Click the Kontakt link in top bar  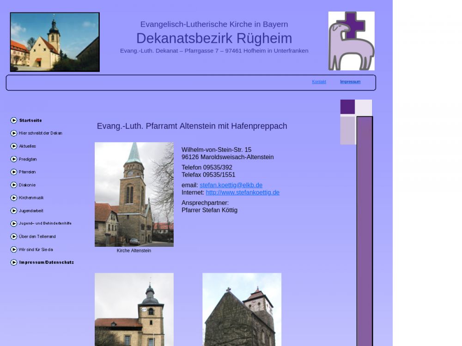coord(319,82)
